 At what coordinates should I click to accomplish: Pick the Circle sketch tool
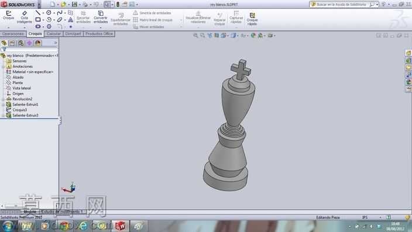pos(49,13)
